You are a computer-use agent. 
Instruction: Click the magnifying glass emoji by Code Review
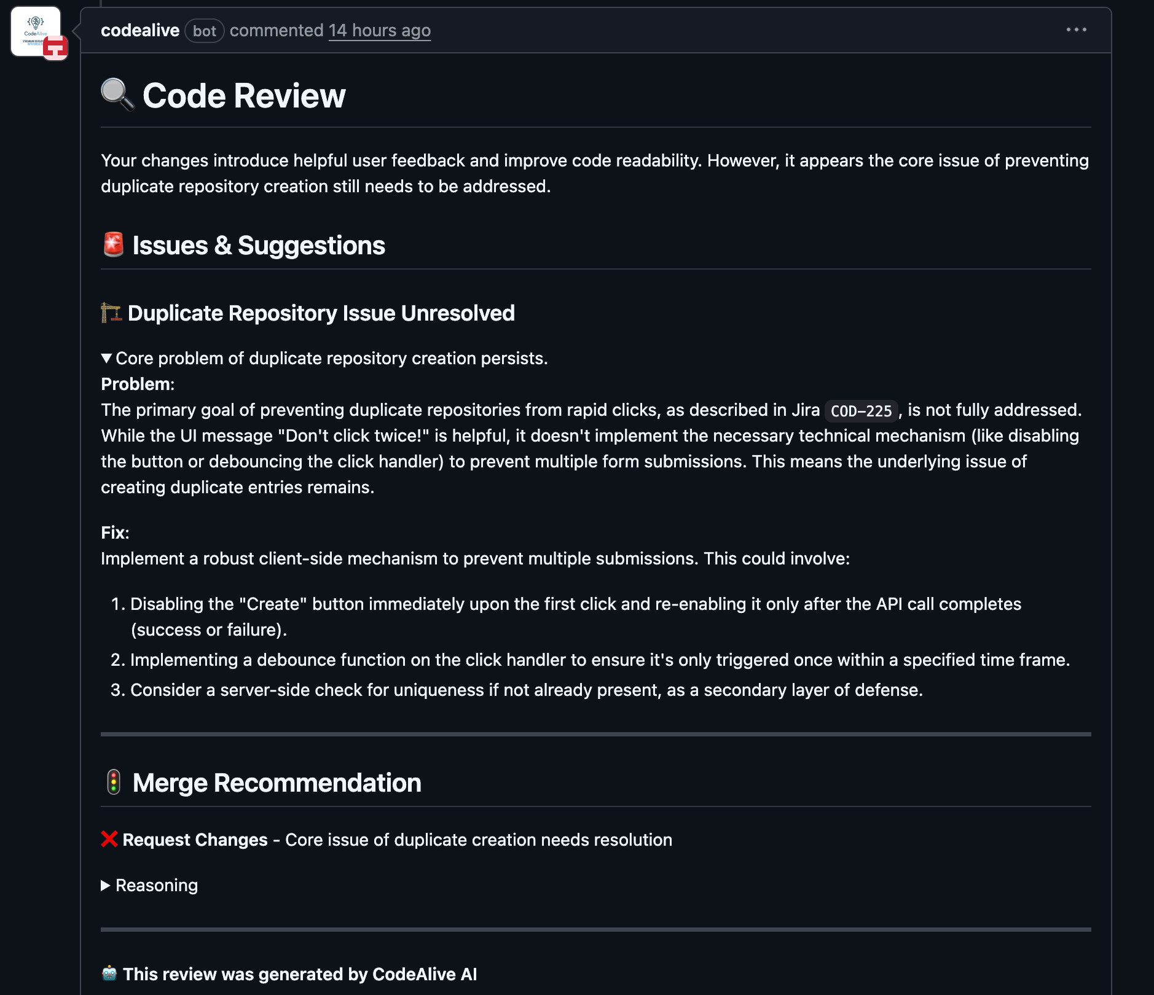(x=117, y=95)
